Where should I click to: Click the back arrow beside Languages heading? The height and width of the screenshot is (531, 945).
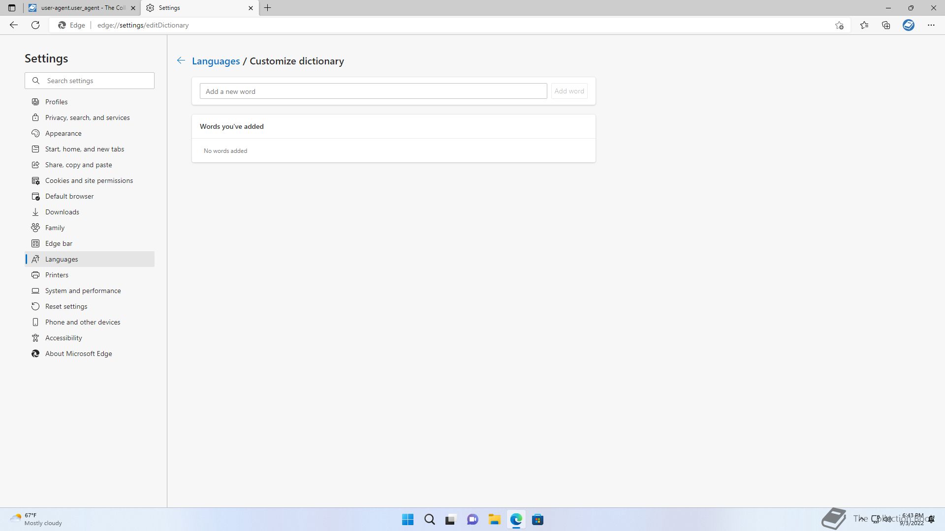tap(181, 60)
